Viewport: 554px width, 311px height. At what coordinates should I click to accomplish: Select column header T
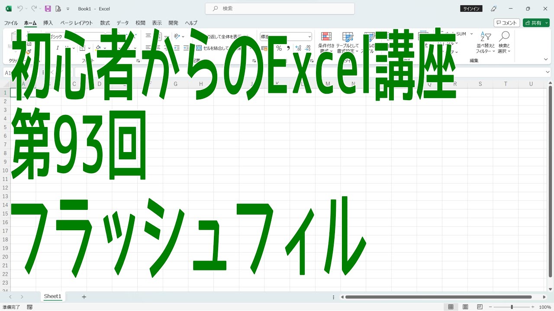click(x=506, y=84)
